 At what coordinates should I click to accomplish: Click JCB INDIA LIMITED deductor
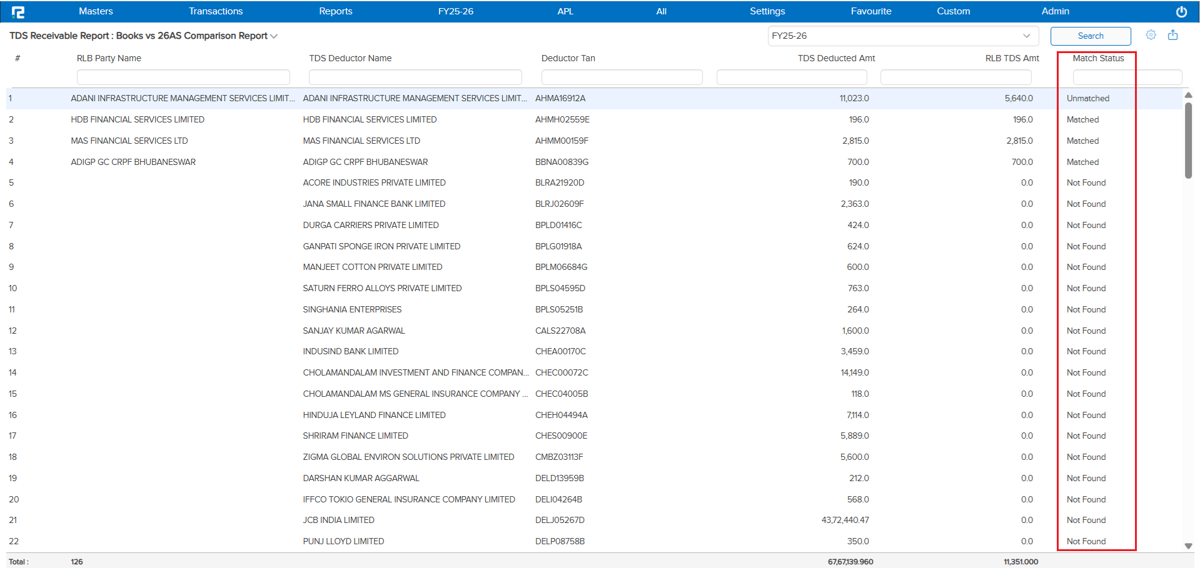[338, 520]
